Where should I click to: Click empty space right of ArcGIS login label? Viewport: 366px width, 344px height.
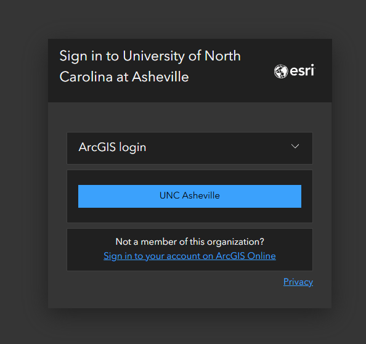pos(217,148)
